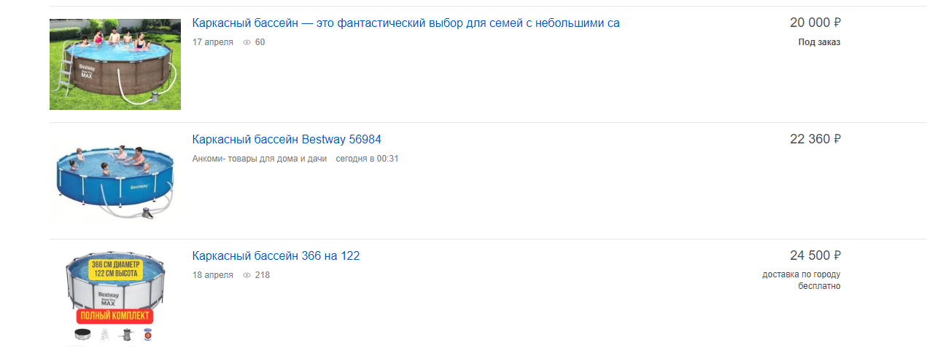Click seller 'Анкоми- товары для дома и дачи'

[259, 159]
